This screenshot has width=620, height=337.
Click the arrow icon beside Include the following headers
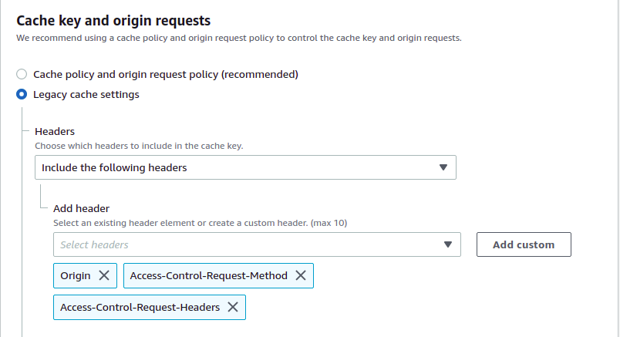point(443,167)
